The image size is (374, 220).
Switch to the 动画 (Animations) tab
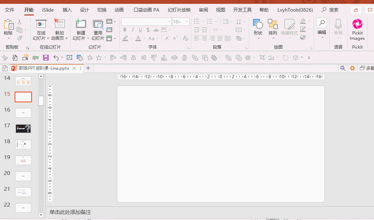click(x=119, y=10)
